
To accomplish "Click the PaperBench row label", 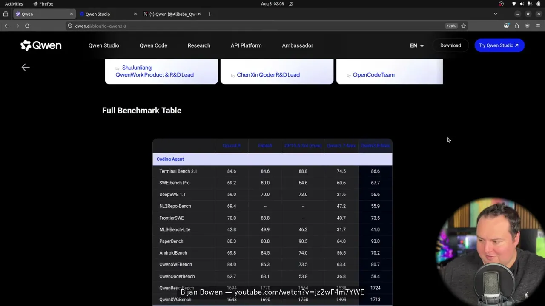I will pyautogui.click(x=171, y=241).
